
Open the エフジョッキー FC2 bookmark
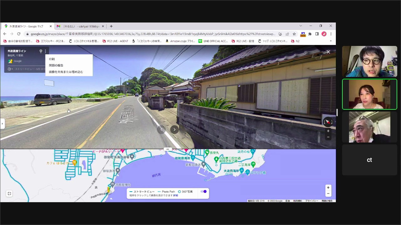pos(51,41)
